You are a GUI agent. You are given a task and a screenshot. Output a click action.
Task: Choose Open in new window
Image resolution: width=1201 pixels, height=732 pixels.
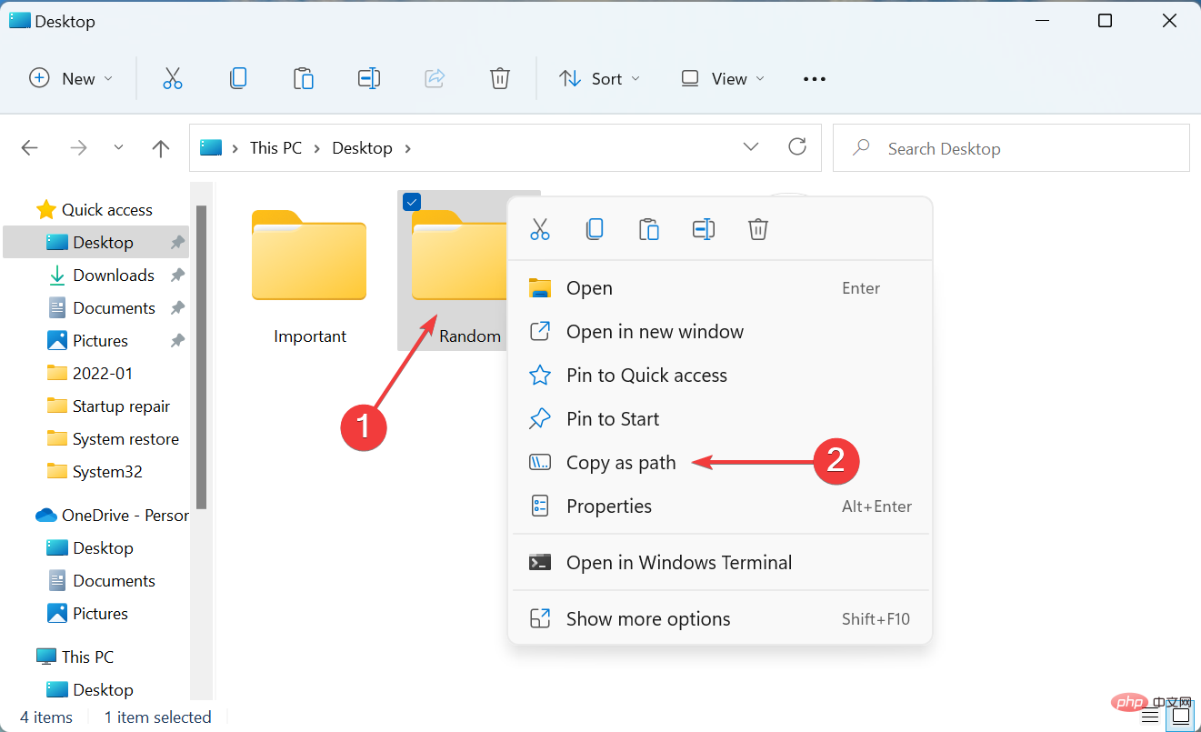[720, 332]
